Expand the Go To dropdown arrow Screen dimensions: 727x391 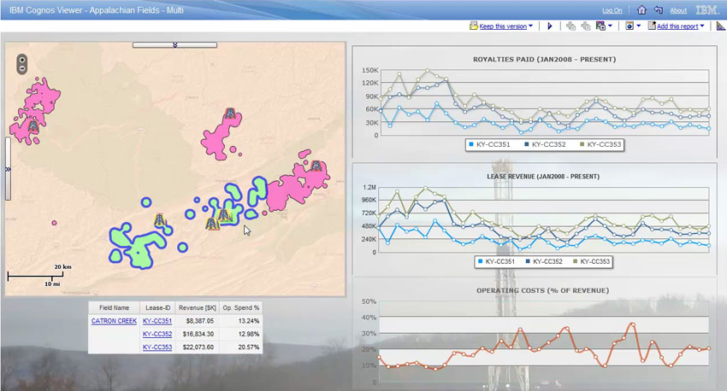pyautogui.click(x=610, y=26)
